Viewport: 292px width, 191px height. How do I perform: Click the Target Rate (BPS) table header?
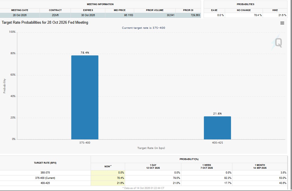(x=45, y=163)
